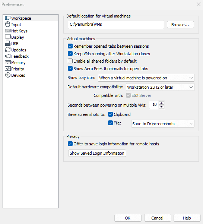Viewport: 203px width, 224px height.
Task: Toggle Keep VMs running after Workstation closes
Action: (x=70, y=54)
